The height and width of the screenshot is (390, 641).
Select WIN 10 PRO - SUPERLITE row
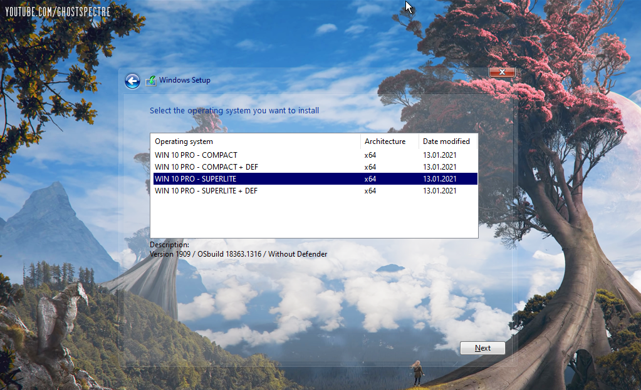coord(315,179)
